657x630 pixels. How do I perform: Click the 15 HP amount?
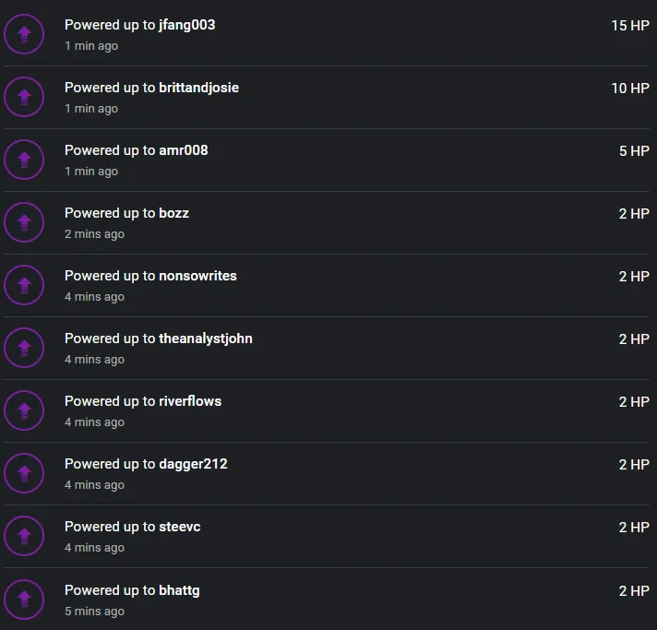coord(630,26)
